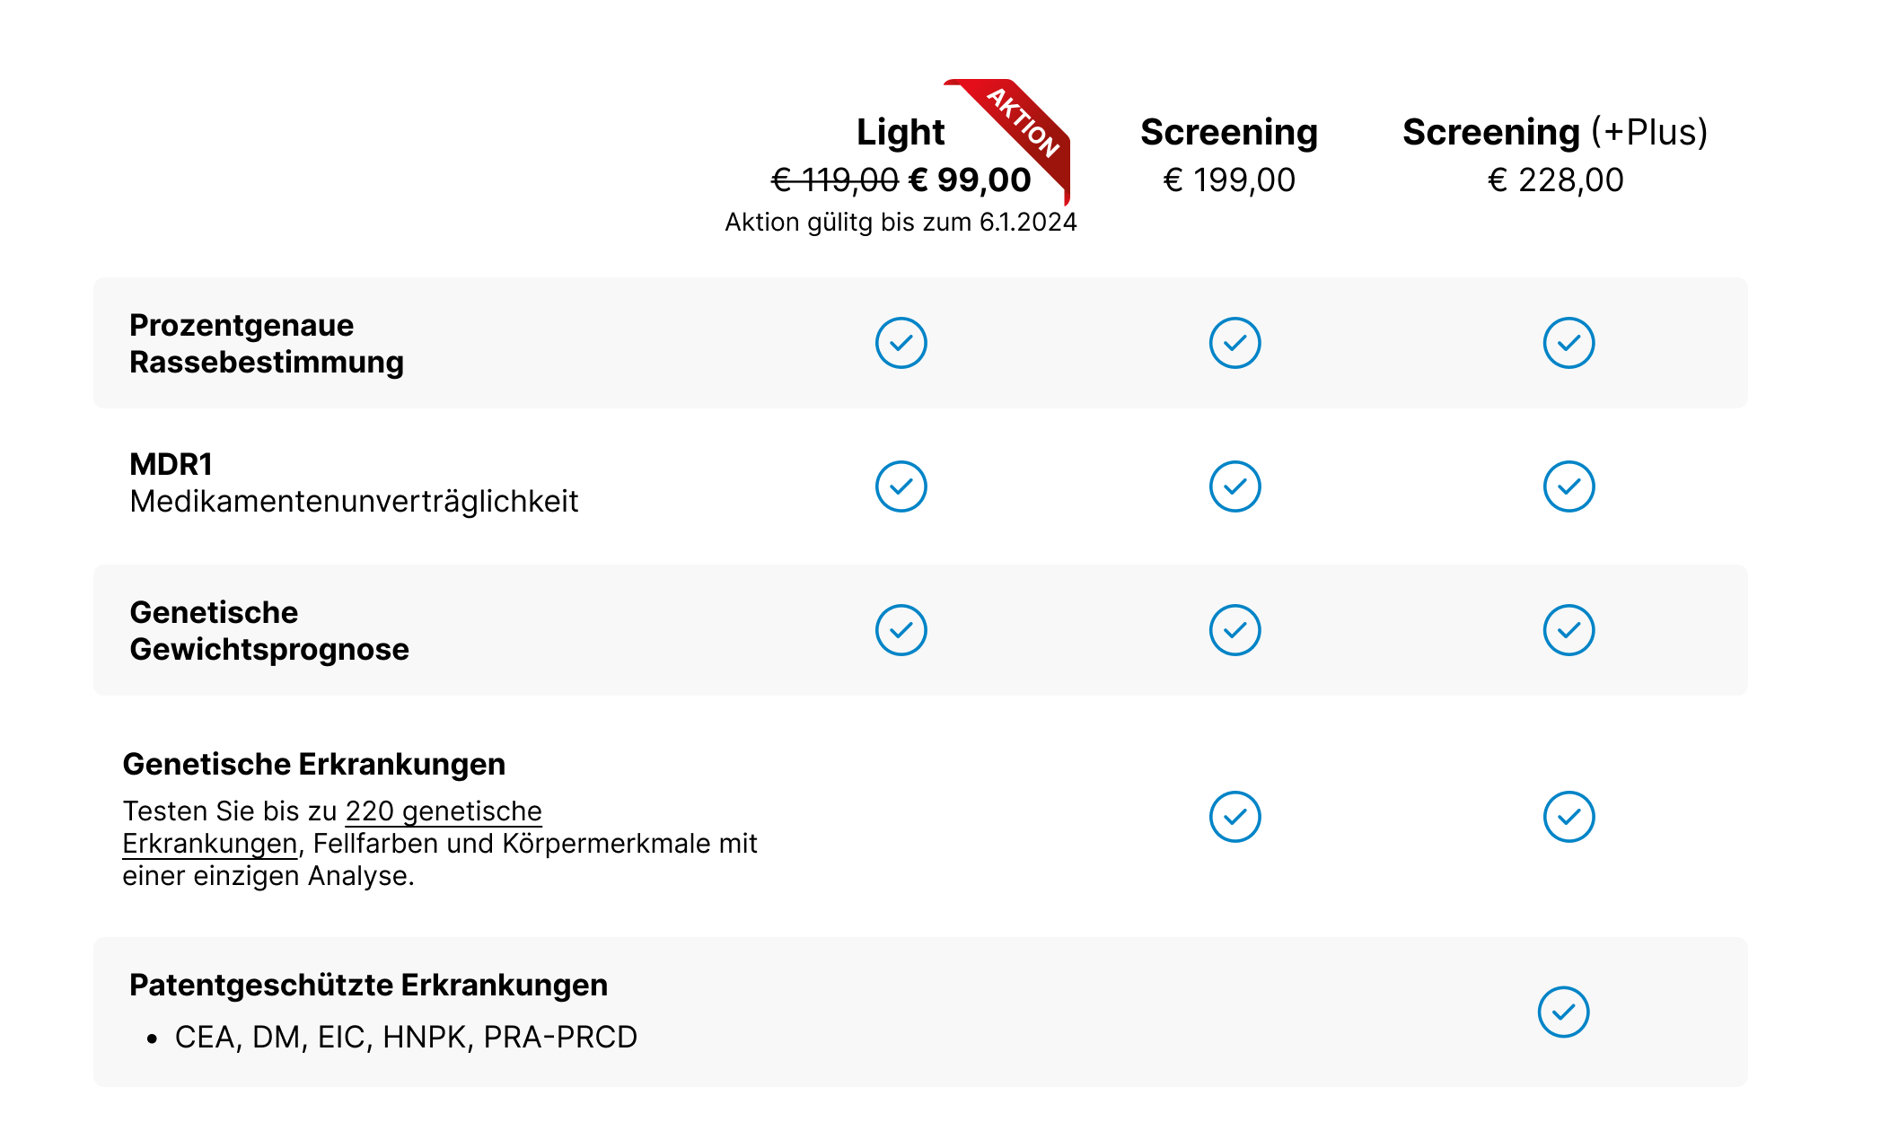Viewport: 1898px width, 1148px height.
Task: Click Screening Plus checkmark for Gewichtsprognose
Action: click(x=1568, y=630)
